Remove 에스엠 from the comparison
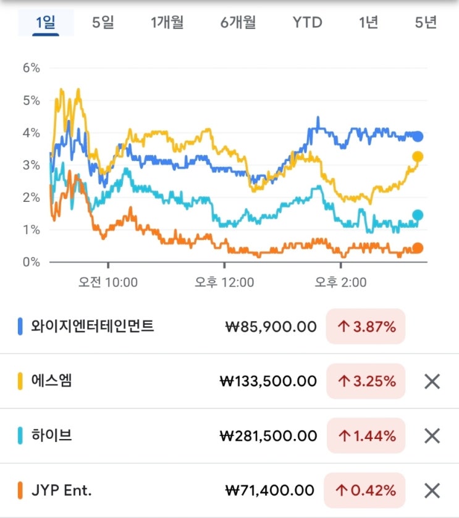 click(432, 382)
